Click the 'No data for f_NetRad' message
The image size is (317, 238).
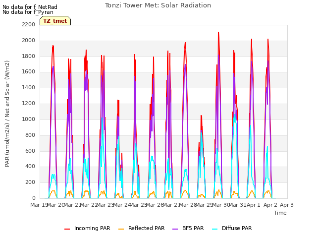pos(30,7)
